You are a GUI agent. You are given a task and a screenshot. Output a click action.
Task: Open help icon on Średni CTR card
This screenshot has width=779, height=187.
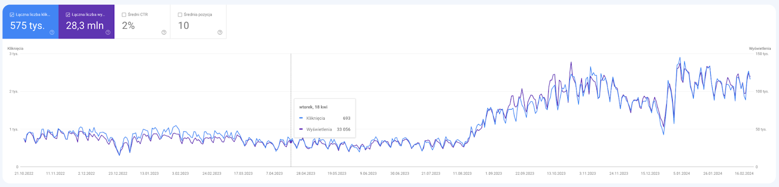164,33
